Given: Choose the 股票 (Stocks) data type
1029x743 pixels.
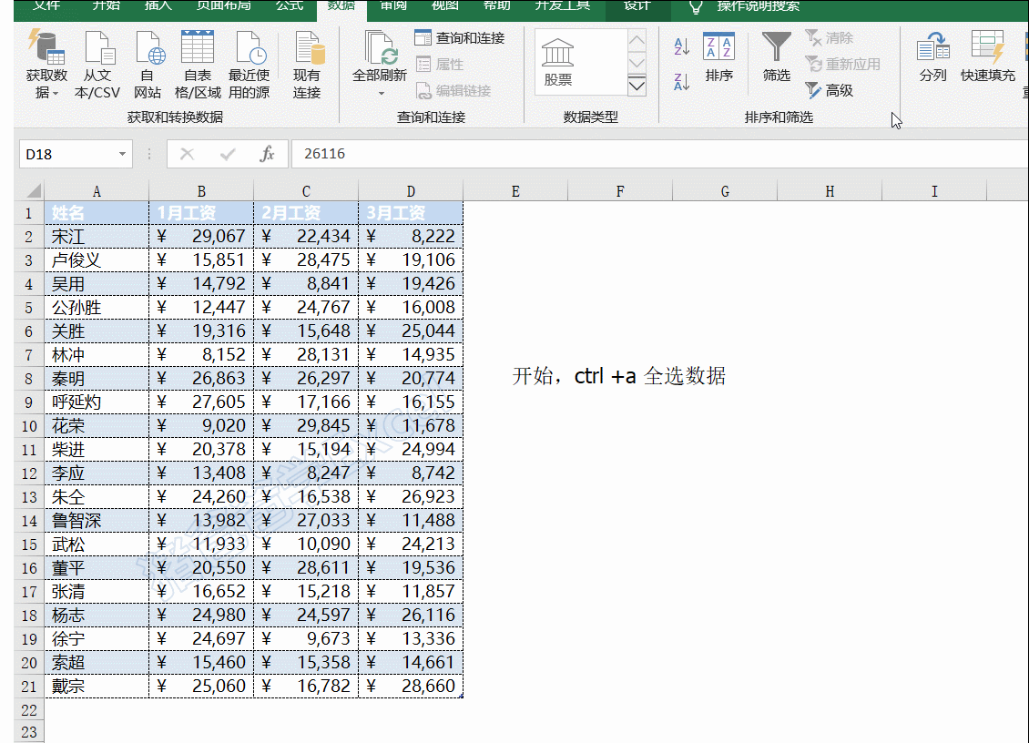Looking at the screenshot, I should (x=558, y=62).
